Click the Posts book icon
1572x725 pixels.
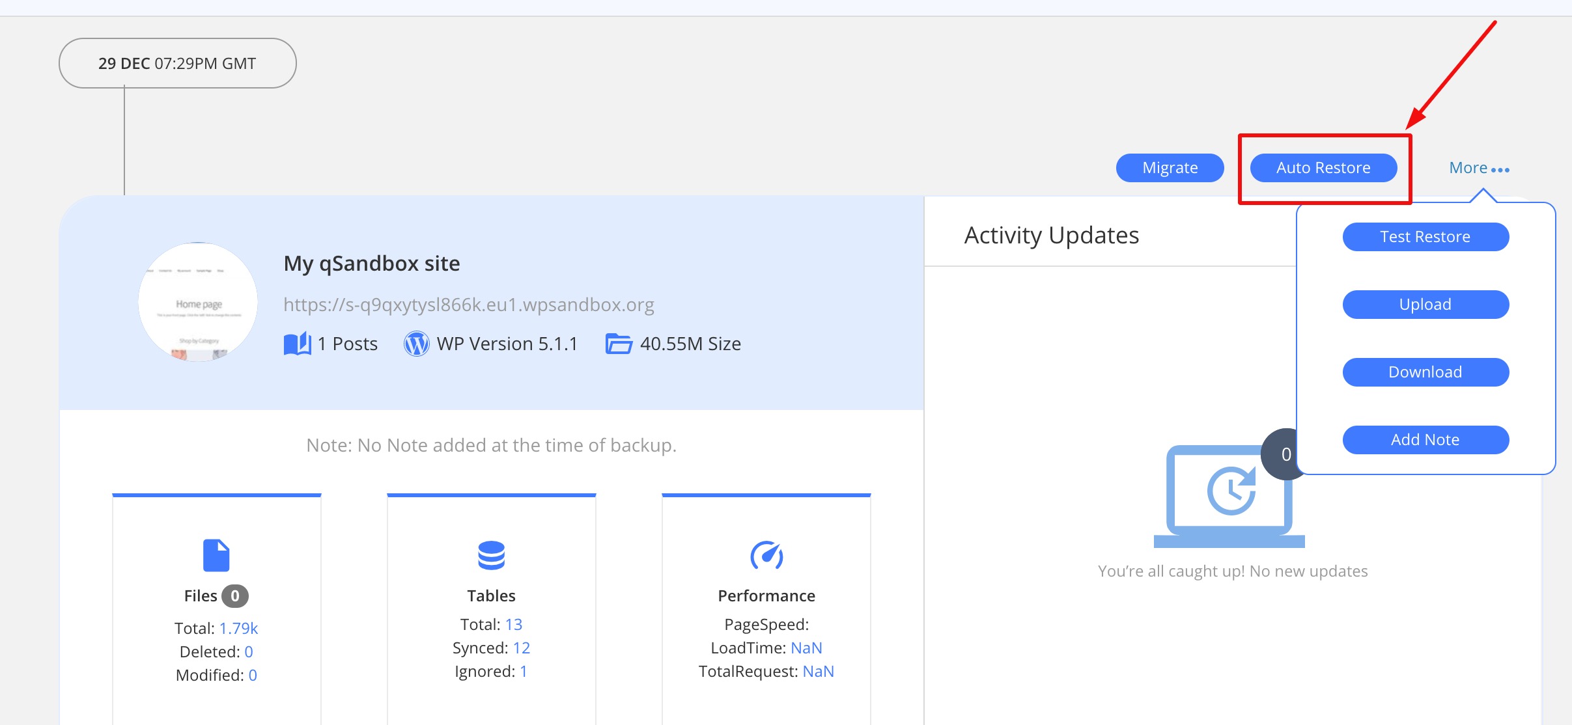[x=298, y=344]
